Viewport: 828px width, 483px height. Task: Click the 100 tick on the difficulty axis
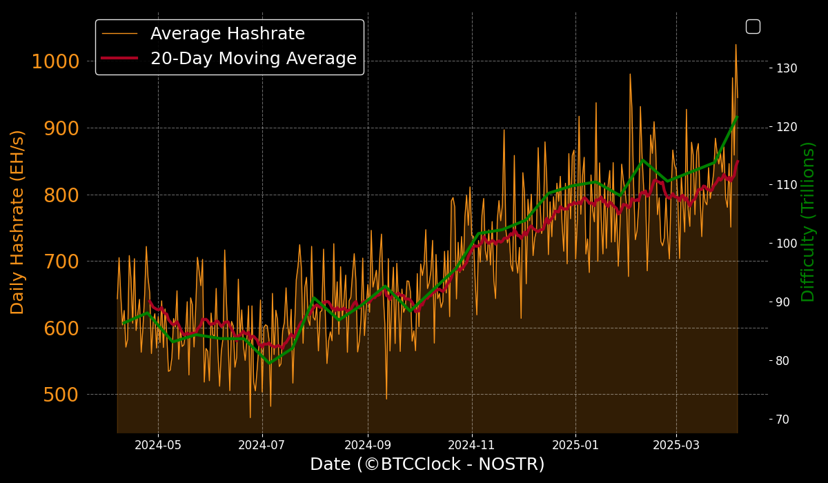787,244
